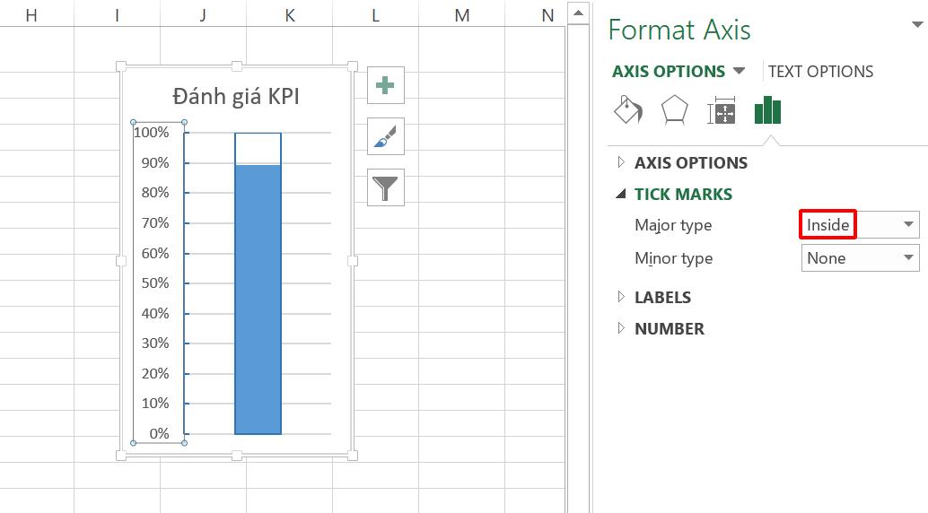
Task: Click the 30% axis label
Action: [x=155, y=343]
